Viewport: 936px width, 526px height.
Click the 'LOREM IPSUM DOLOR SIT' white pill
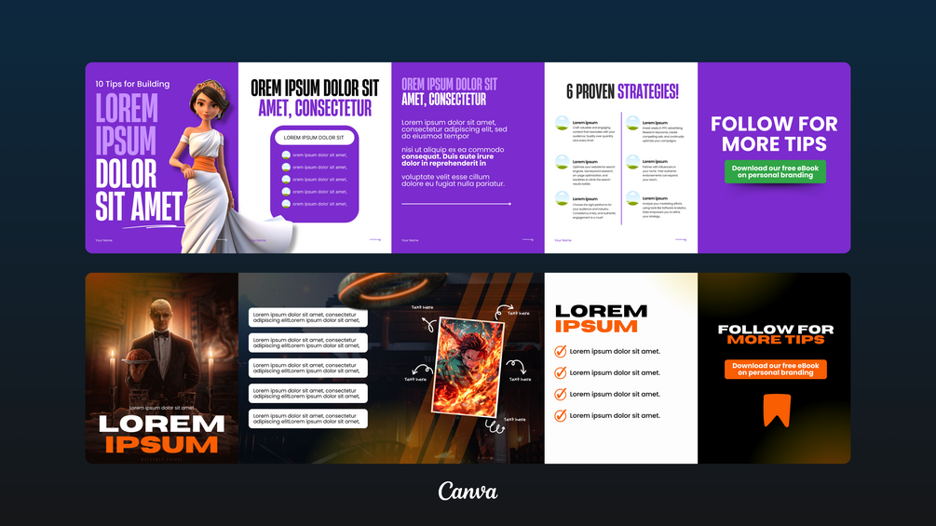click(314, 138)
